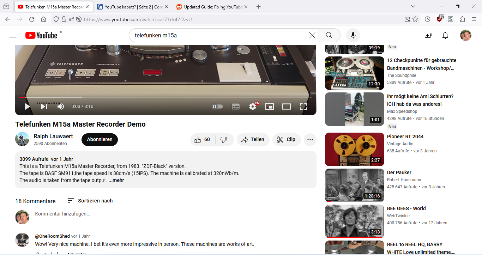Subscribe with the Abonnieren button
Image resolution: width=482 pixels, height=255 pixels.
click(x=100, y=140)
